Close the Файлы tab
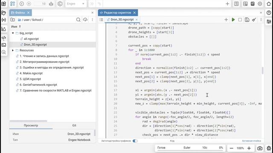Viewport: 273px width, 153px height. (x=29, y=13)
